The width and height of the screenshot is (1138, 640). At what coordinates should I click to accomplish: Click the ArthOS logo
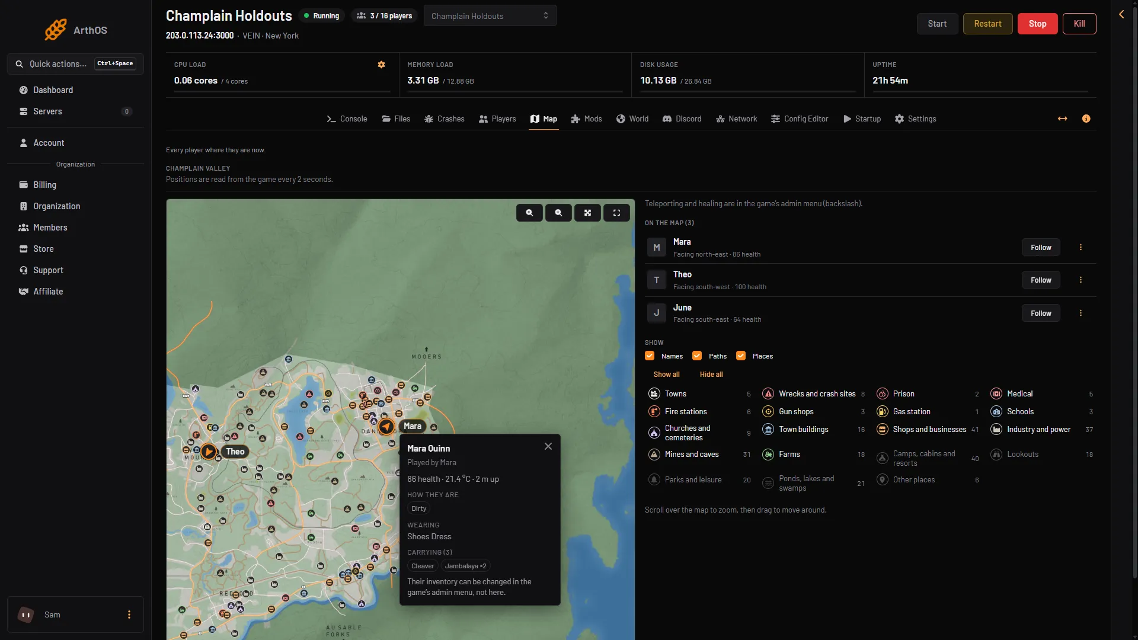pos(76,30)
